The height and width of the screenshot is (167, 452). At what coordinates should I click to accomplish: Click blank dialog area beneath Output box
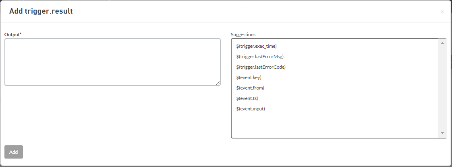(112, 115)
